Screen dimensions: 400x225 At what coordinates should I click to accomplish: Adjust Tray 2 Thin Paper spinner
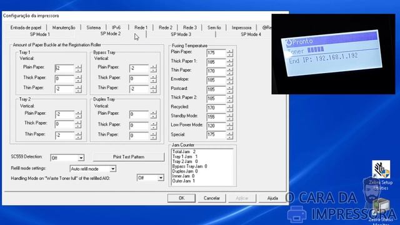78,135
